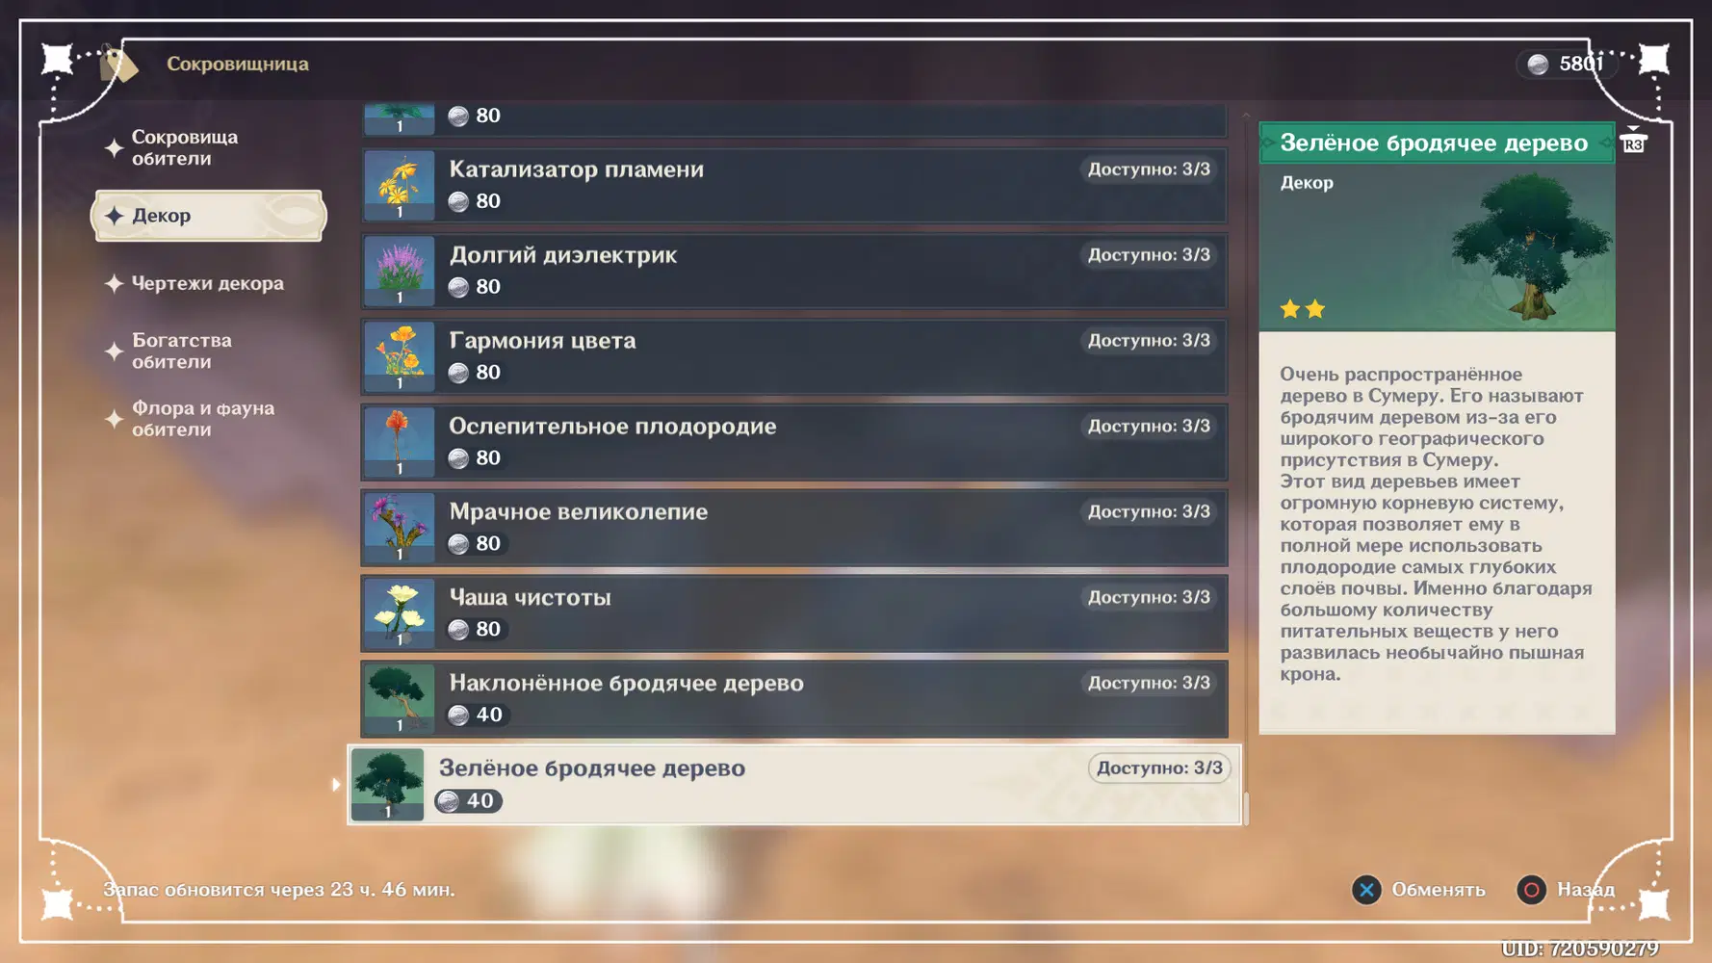This screenshot has height=963, width=1712.
Task: Click the item list vertical scrollbar
Action: pos(1246,808)
